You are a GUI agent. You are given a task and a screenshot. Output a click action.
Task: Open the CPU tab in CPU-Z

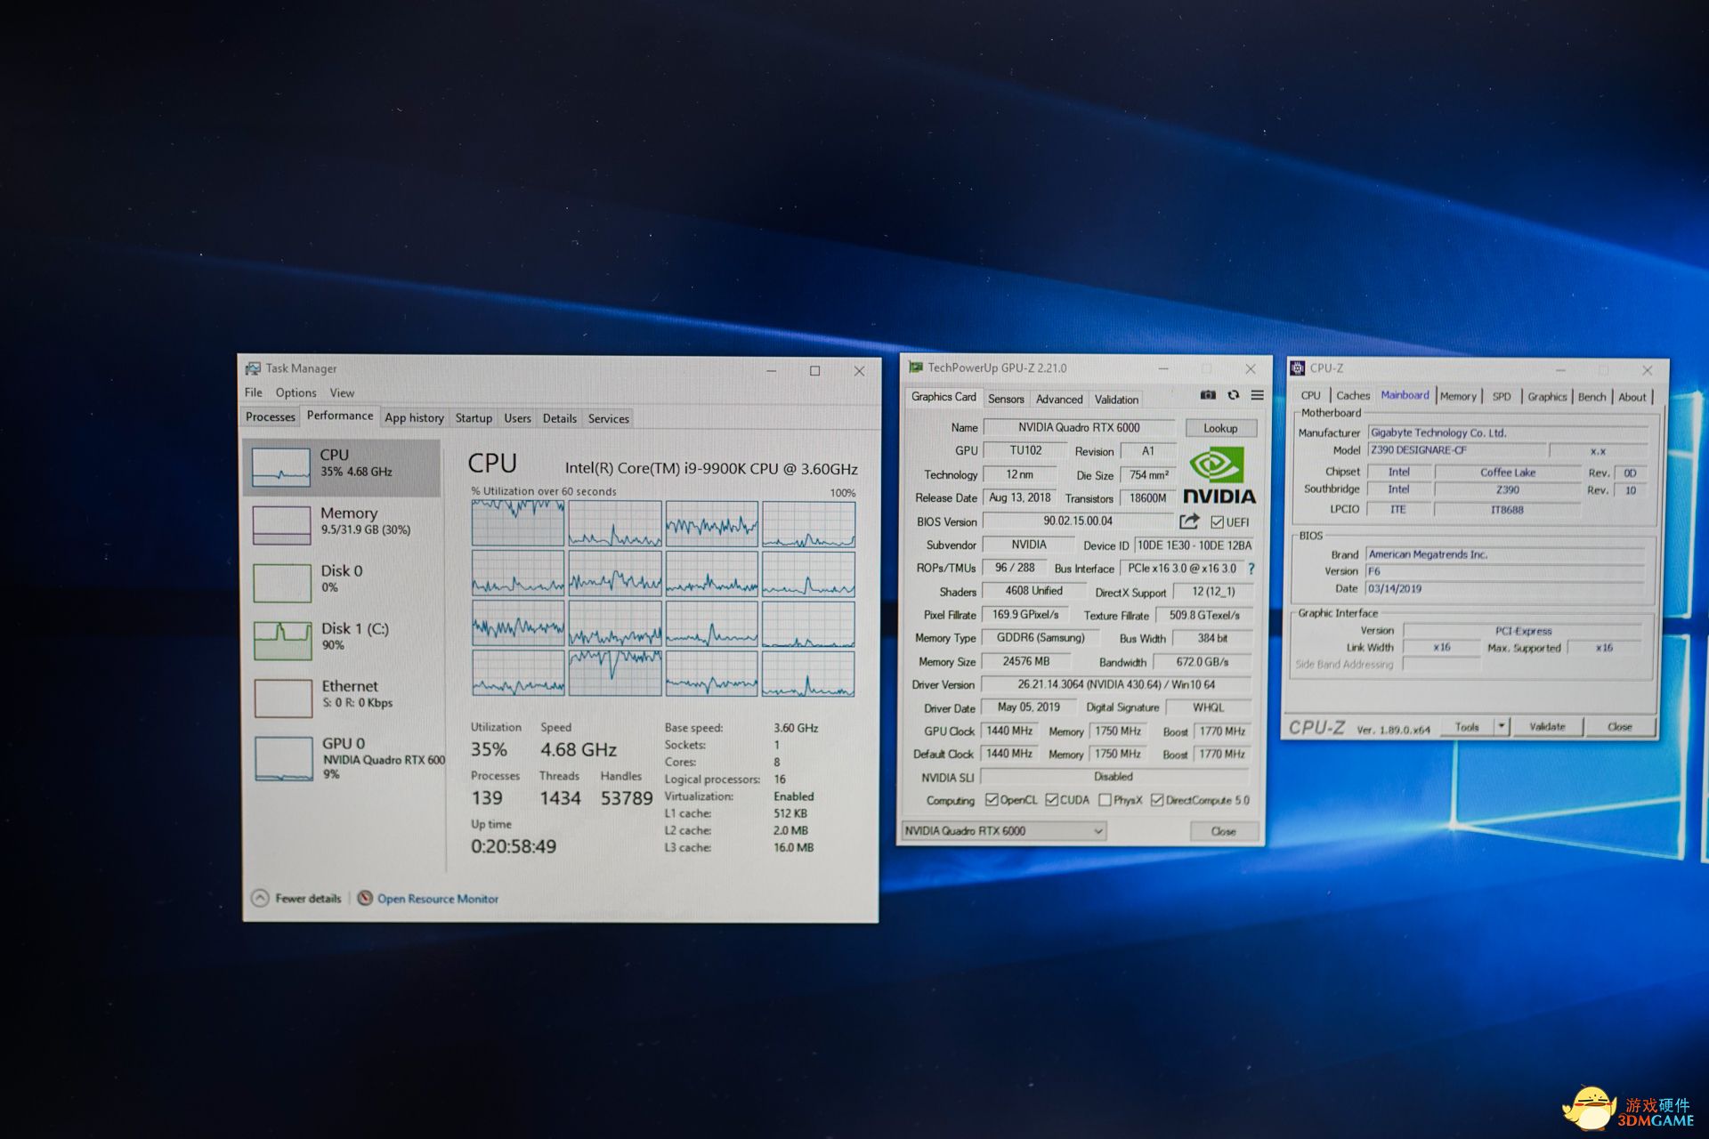coord(1310,395)
